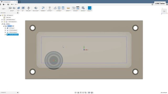168x94 pixels.
Task: Click the Drilling operation icon
Action: coord(28,8)
